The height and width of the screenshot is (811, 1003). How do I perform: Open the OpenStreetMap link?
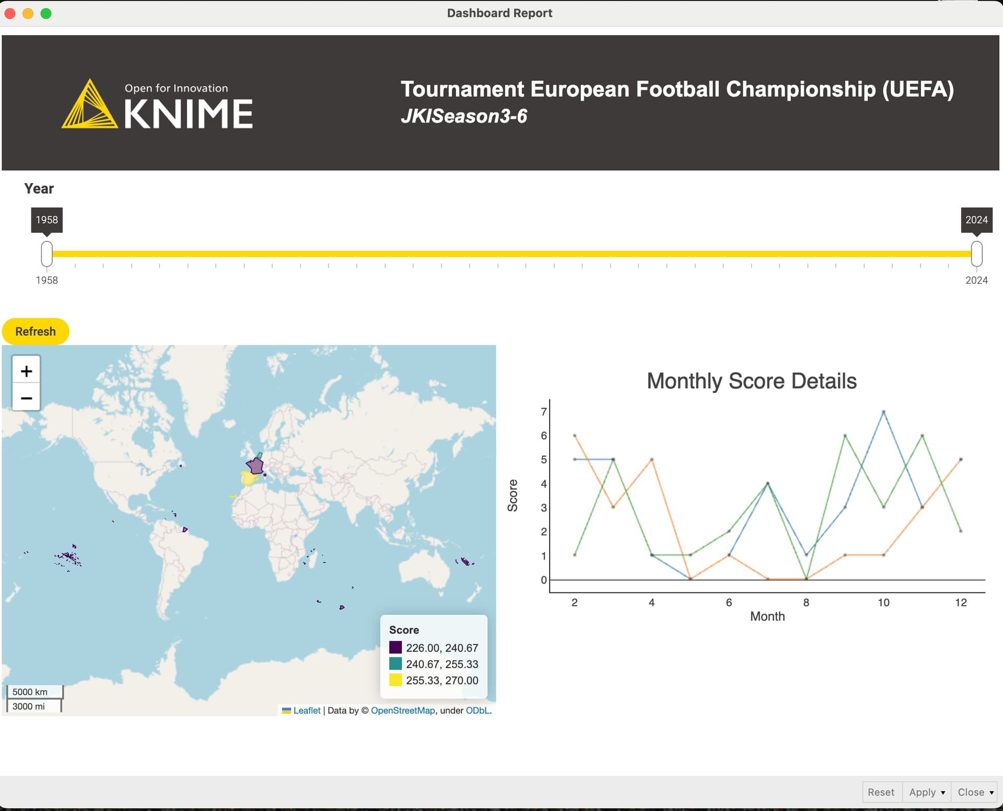click(x=403, y=711)
